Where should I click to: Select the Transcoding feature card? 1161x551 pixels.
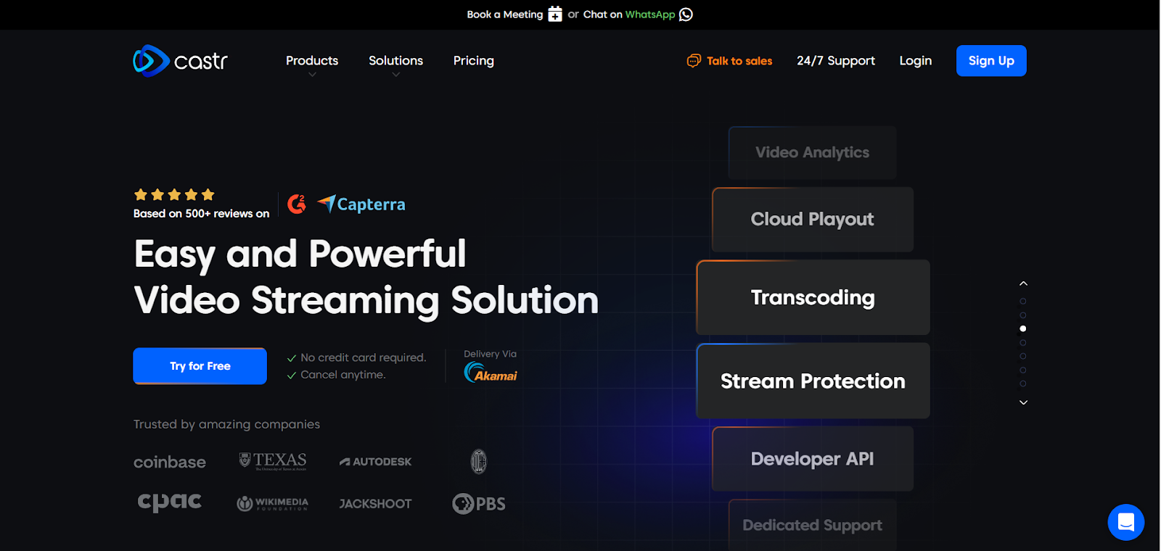click(813, 297)
